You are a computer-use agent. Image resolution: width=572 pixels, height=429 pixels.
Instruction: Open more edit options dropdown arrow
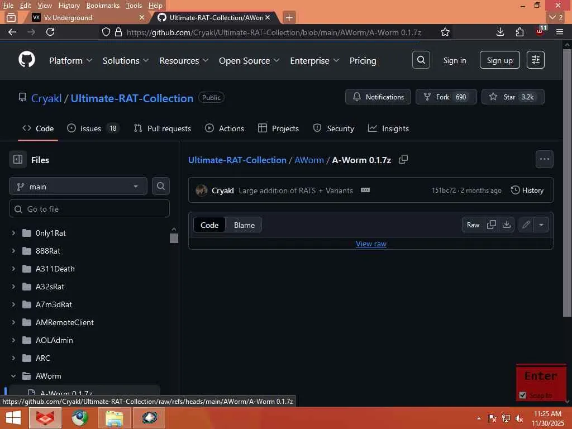point(541,225)
